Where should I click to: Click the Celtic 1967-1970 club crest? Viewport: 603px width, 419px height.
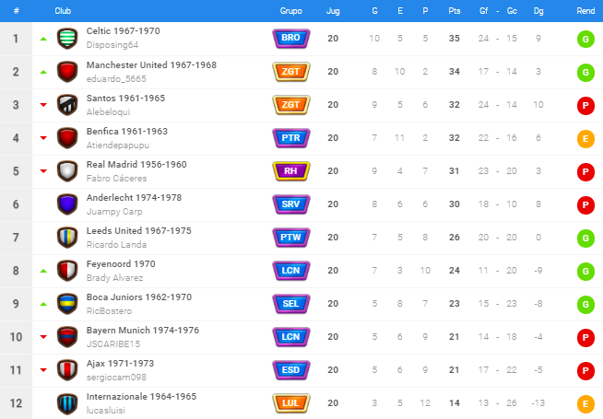coord(67,39)
